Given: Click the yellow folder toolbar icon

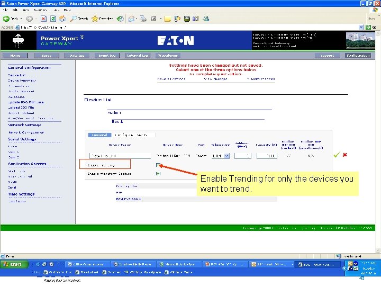Looking at the screenshot, I should coord(167,19).
